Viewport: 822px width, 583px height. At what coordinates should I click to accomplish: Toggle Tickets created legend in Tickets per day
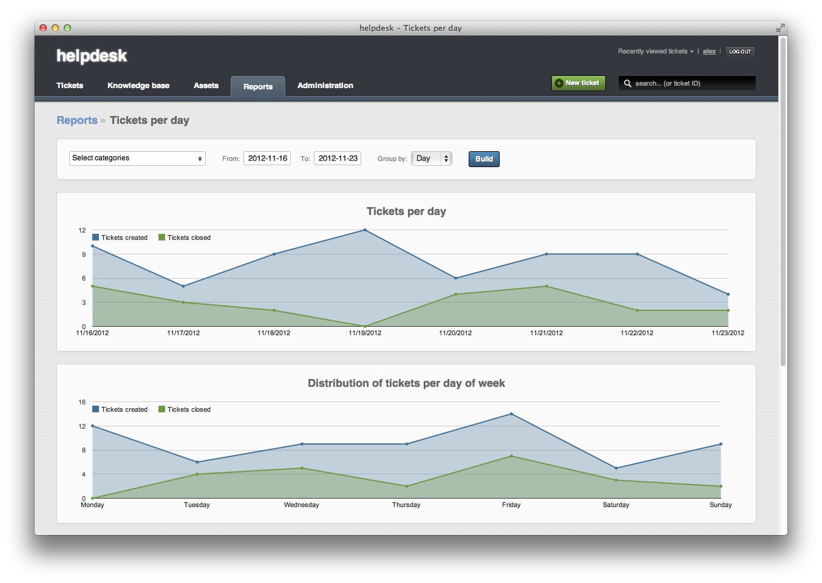tap(120, 237)
